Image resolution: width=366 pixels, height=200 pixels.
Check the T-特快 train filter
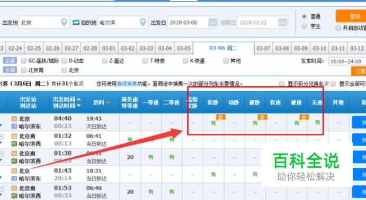(145, 61)
